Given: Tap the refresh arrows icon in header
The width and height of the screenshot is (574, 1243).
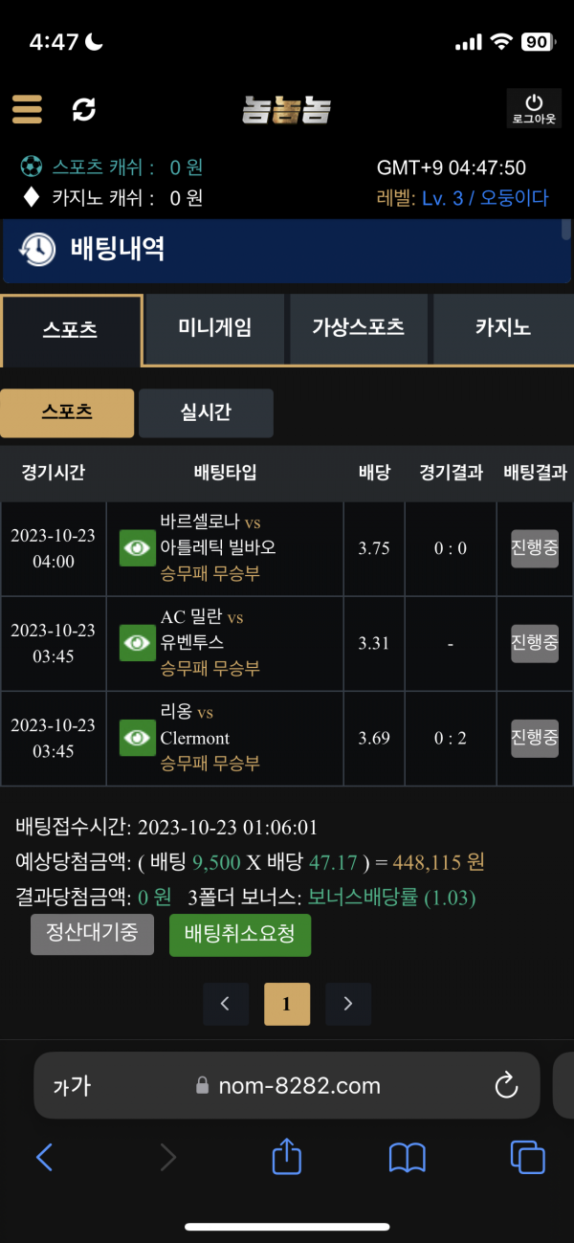Looking at the screenshot, I should (84, 109).
